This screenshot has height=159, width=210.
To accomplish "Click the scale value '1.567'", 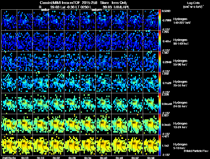I will coord(165,53).
